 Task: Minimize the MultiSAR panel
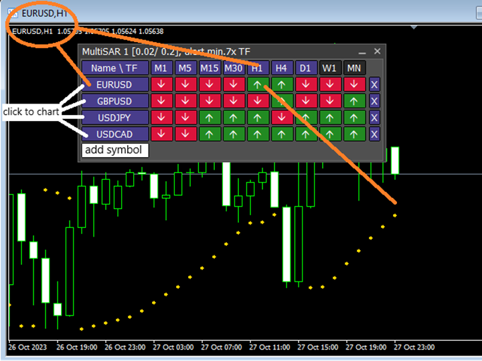pyautogui.click(x=362, y=51)
